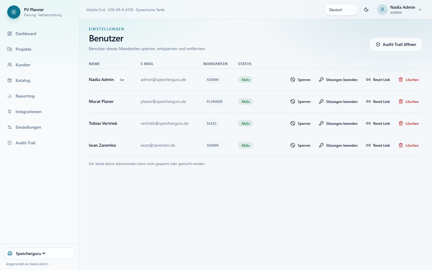Open Projekte in the sidebar
Viewport: 432px width, 270px height.
(x=39, y=49)
